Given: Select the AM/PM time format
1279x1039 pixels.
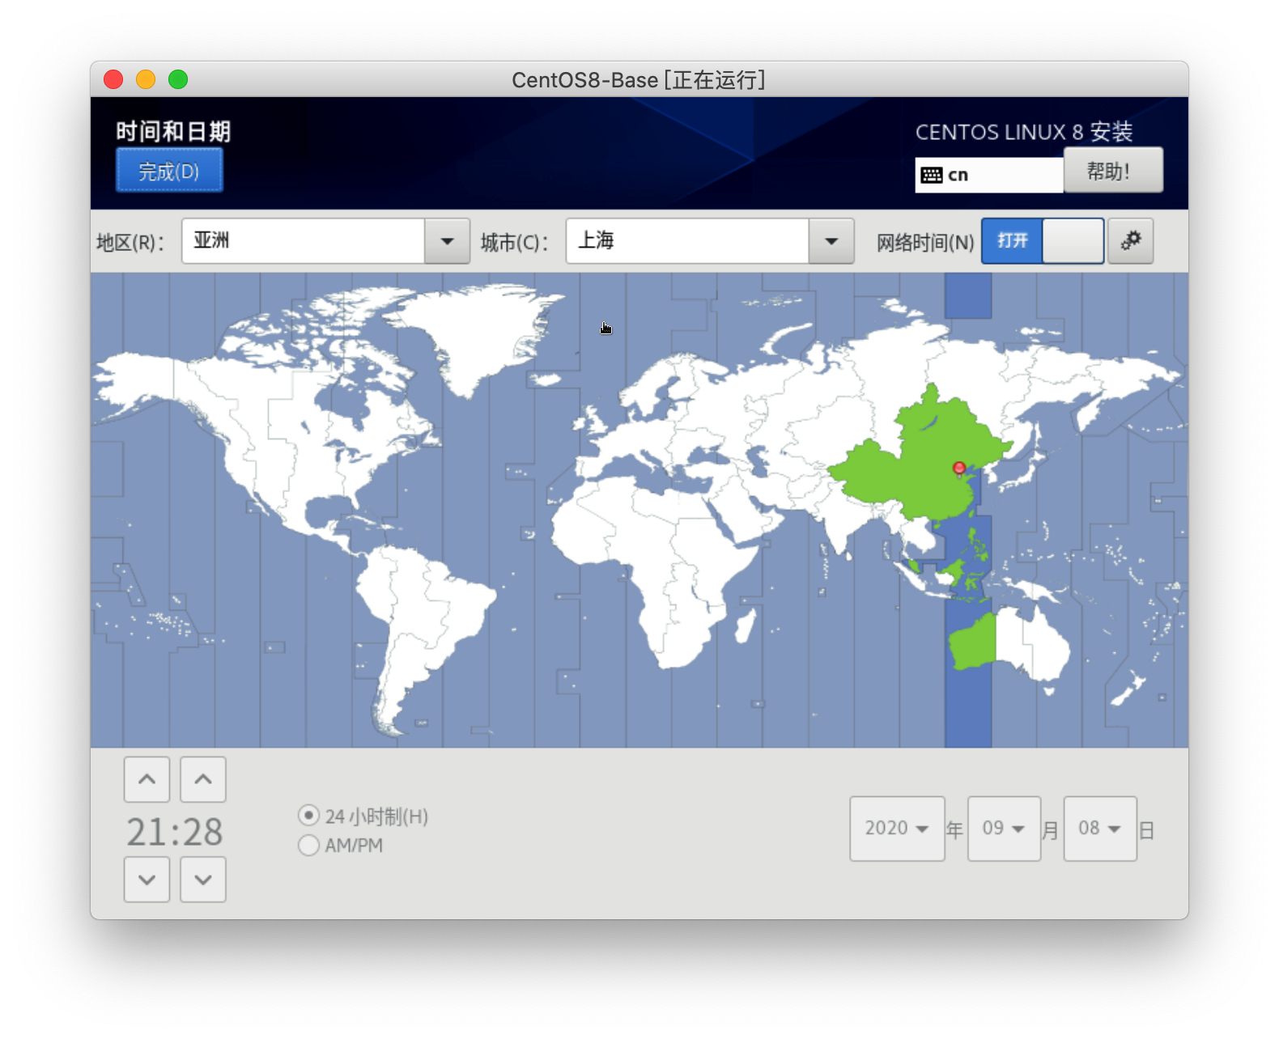Looking at the screenshot, I should [308, 846].
